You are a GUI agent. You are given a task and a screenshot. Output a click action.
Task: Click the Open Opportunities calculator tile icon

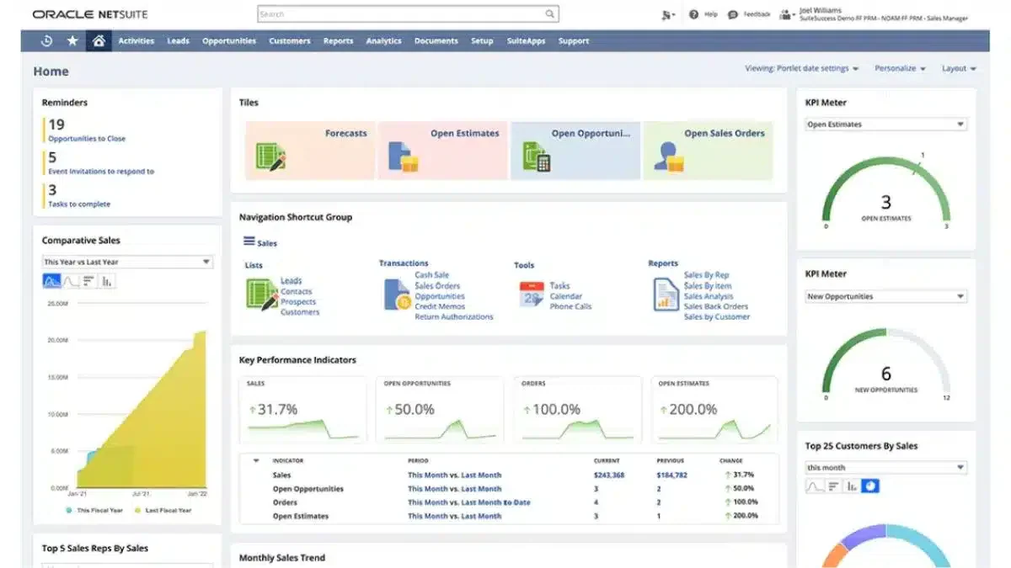coord(537,157)
